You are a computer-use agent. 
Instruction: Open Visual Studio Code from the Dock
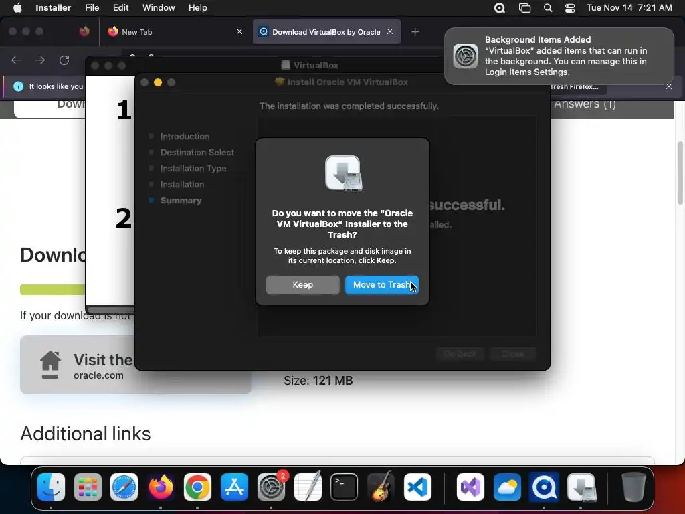[x=417, y=487]
